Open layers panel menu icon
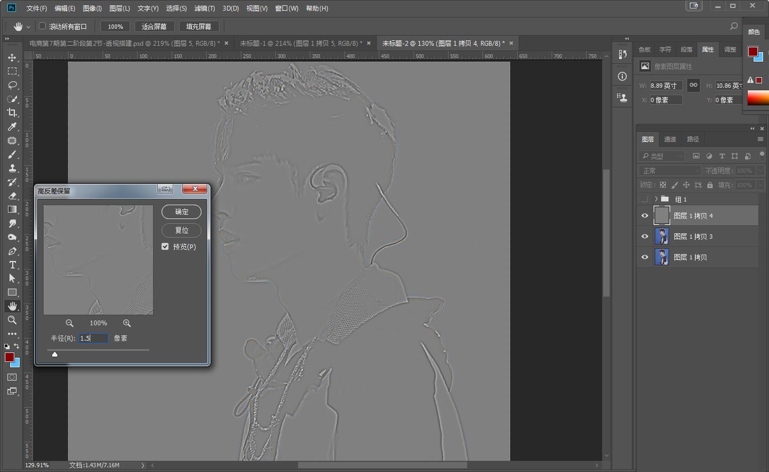 tap(760, 139)
